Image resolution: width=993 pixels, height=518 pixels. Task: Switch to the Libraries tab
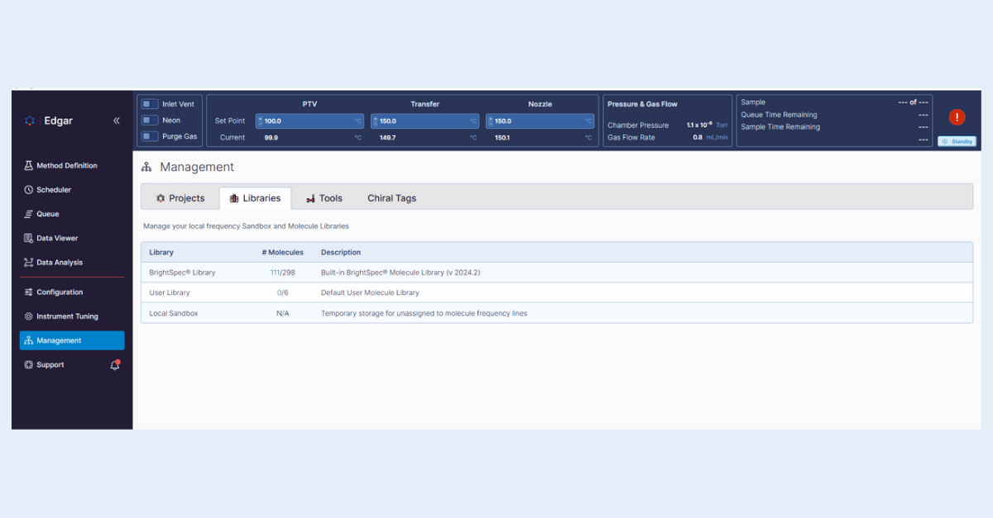click(x=255, y=198)
